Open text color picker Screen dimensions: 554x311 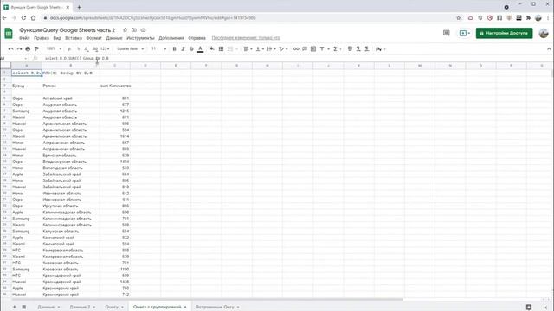point(200,49)
